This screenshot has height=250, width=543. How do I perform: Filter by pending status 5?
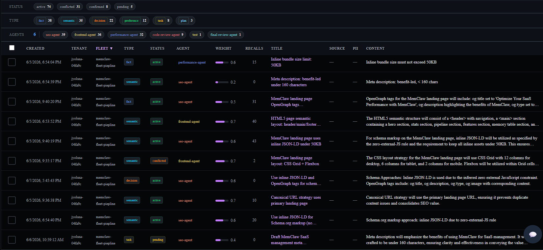click(x=125, y=7)
